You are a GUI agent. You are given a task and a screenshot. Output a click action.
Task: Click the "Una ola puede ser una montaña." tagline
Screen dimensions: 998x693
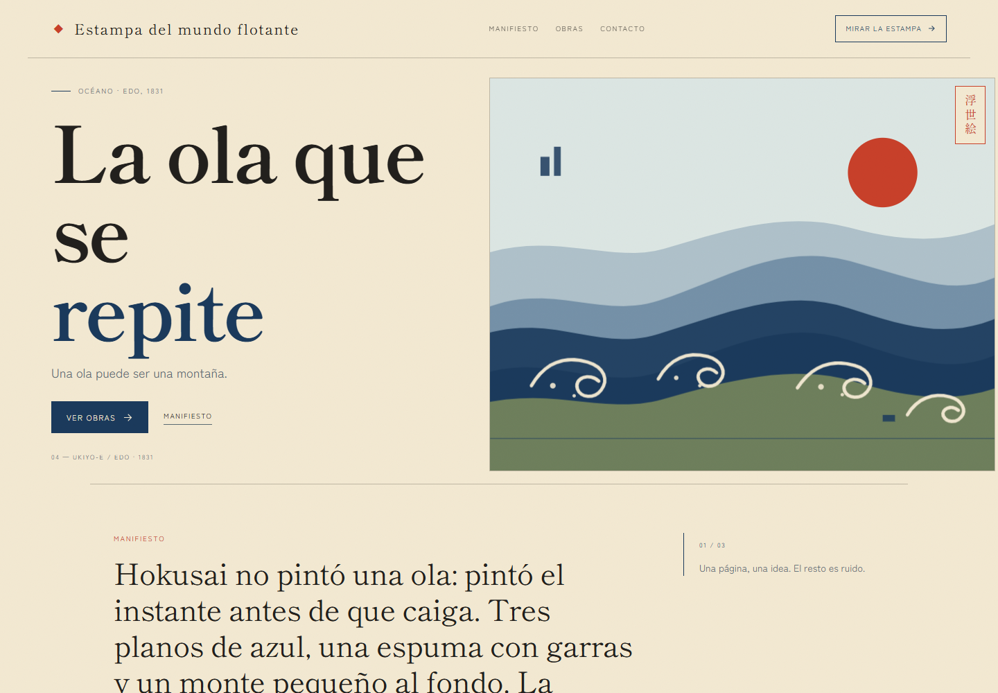click(139, 374)
